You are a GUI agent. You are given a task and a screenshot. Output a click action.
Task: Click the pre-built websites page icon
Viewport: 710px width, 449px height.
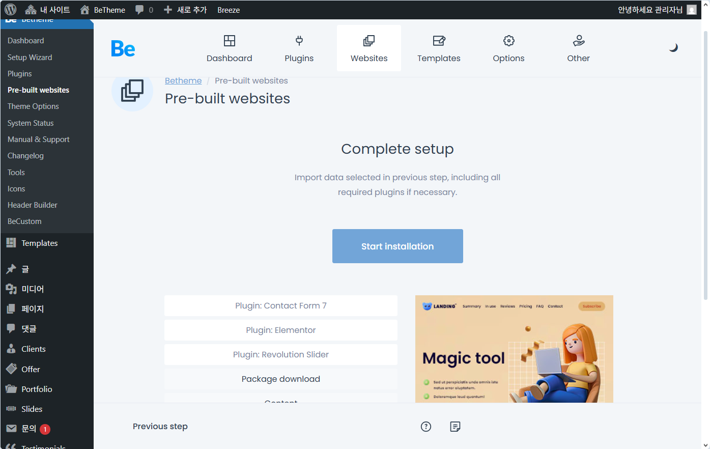coord(132,91)
